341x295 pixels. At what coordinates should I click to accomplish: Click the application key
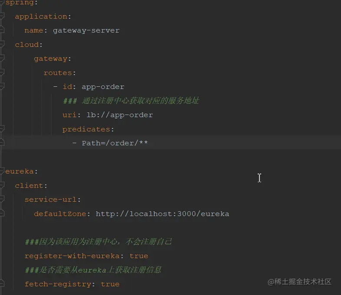click(x=41, y=16)
